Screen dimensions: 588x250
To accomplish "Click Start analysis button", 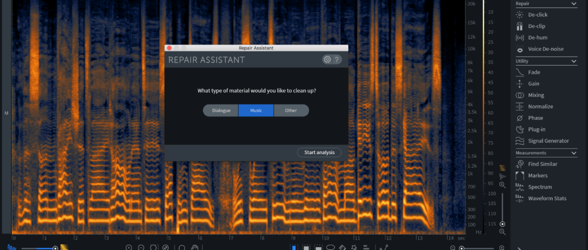I will [319, 152].
